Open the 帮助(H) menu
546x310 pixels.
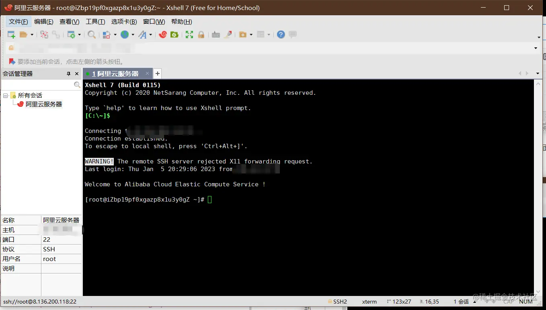pos(182,22)
